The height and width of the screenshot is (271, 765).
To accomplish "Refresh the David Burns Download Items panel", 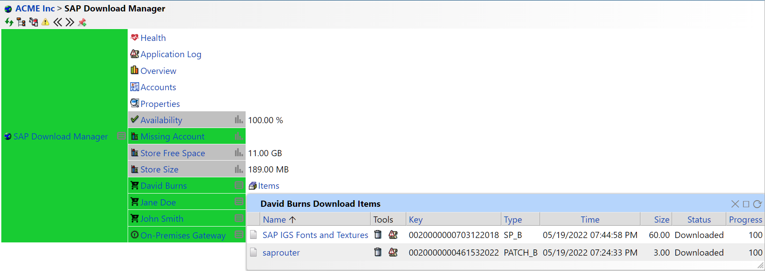I will tap(757, 204).
